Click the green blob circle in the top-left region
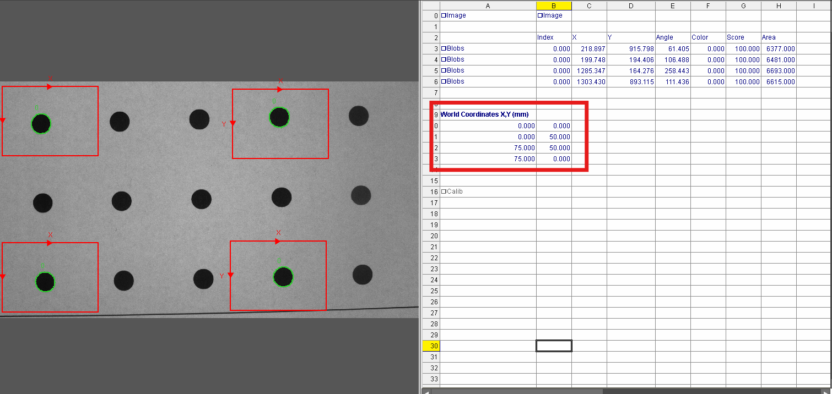This screenshot has height=394, width=832. pyautogui.click(x=40, y=124)
